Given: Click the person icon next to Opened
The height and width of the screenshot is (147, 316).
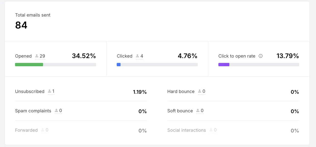Looking at the screenshot, I should point(37,56).
